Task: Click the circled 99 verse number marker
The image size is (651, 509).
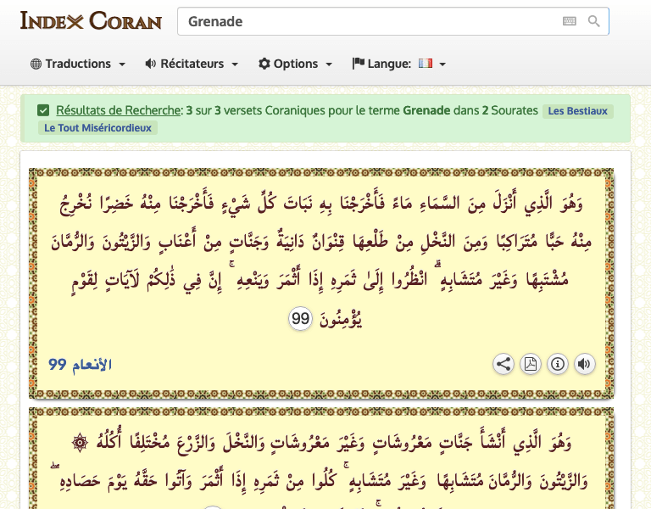Action: 301,319
